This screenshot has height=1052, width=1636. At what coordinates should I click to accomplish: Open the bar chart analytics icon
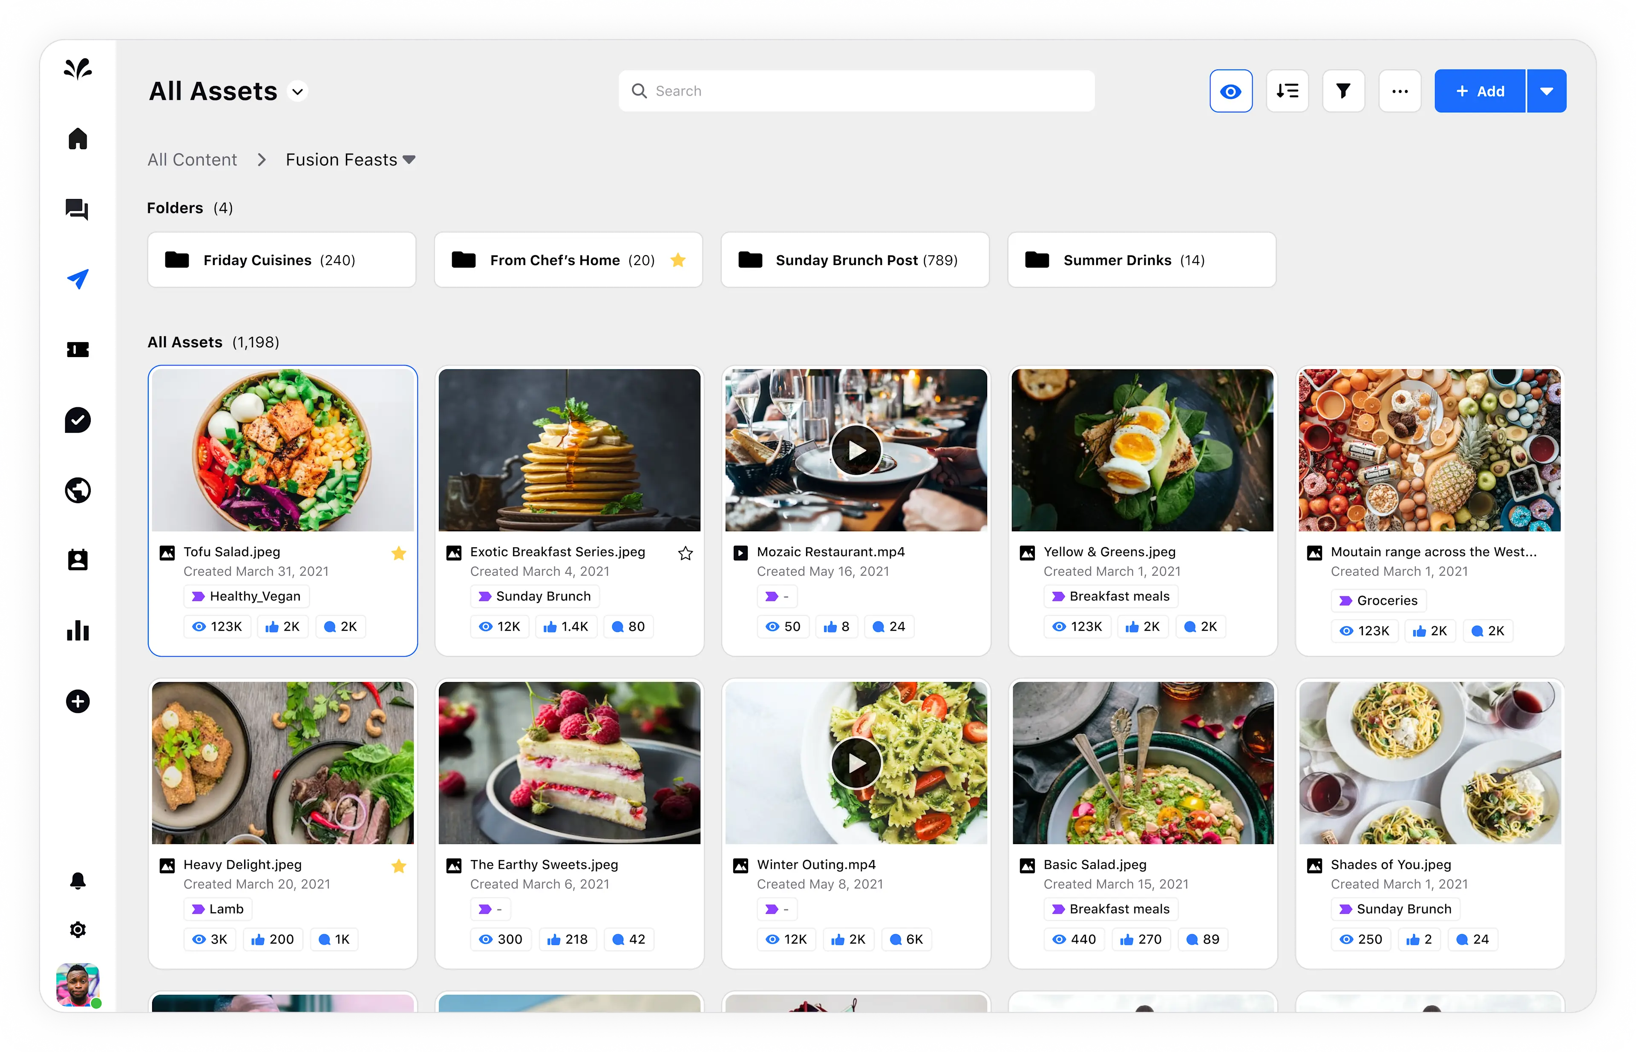coord(78,630)
